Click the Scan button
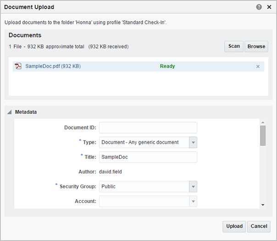Viewport: 277px width, 241px height. (234, 46)
